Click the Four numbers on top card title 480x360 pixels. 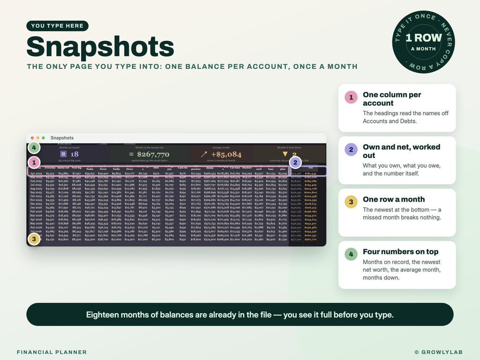tap(400, 252)
